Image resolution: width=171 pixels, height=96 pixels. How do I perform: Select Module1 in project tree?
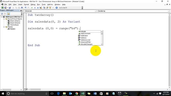(13, 29)
